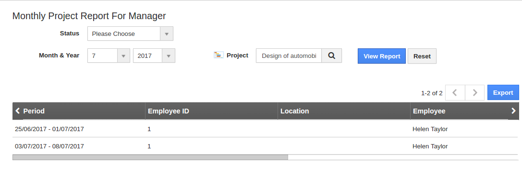Sort by Employee ID column header
Viewport: 522px width, 179px height.
click(169, 111)
